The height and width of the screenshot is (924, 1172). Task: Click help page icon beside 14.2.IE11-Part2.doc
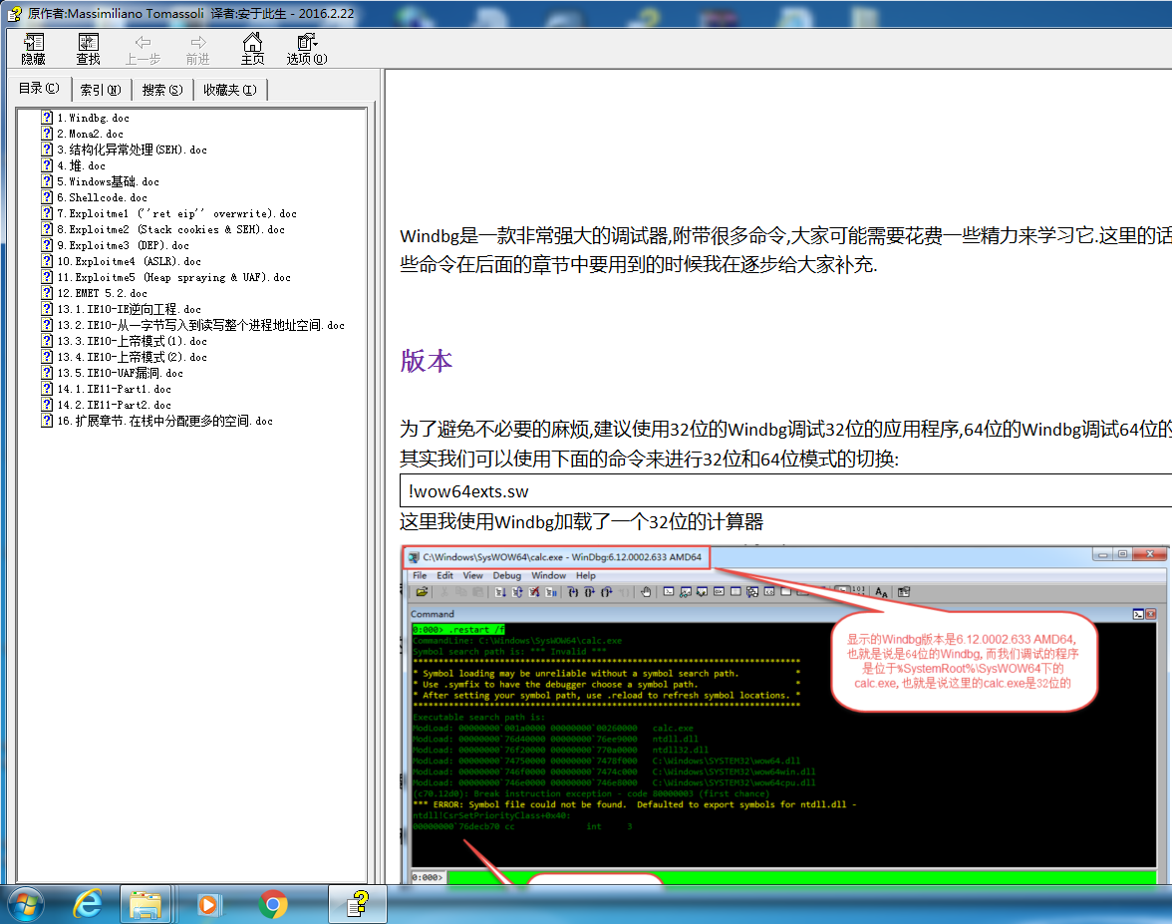47,405
